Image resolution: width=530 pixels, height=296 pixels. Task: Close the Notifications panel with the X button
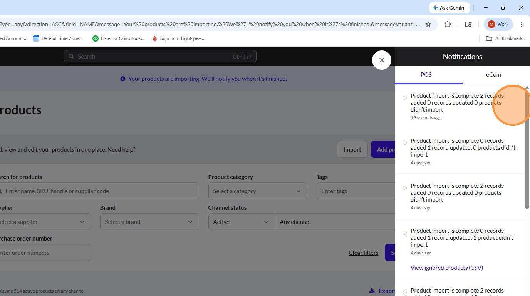pyautogui.click(x=382, y=60)
